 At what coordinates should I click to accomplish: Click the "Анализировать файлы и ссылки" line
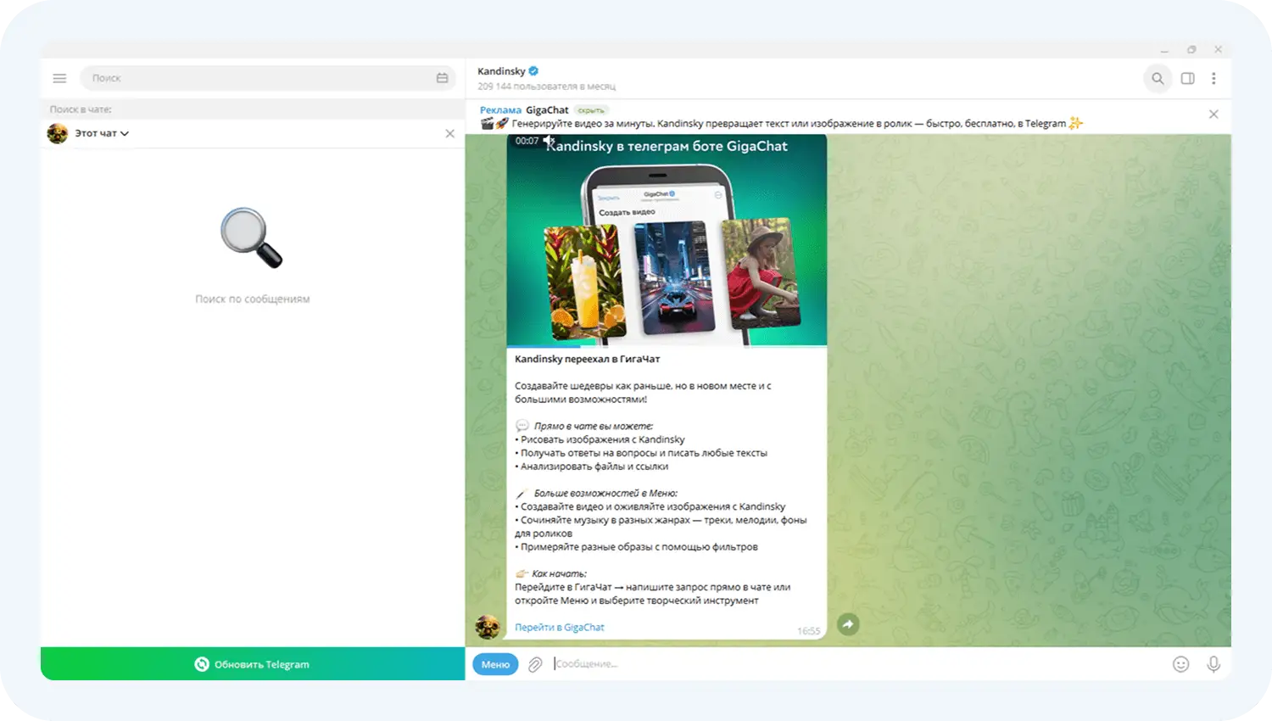592,467
